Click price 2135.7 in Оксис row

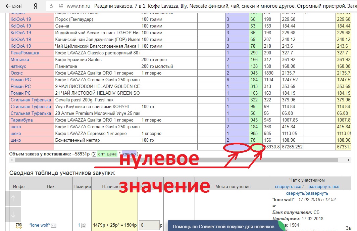292,73
